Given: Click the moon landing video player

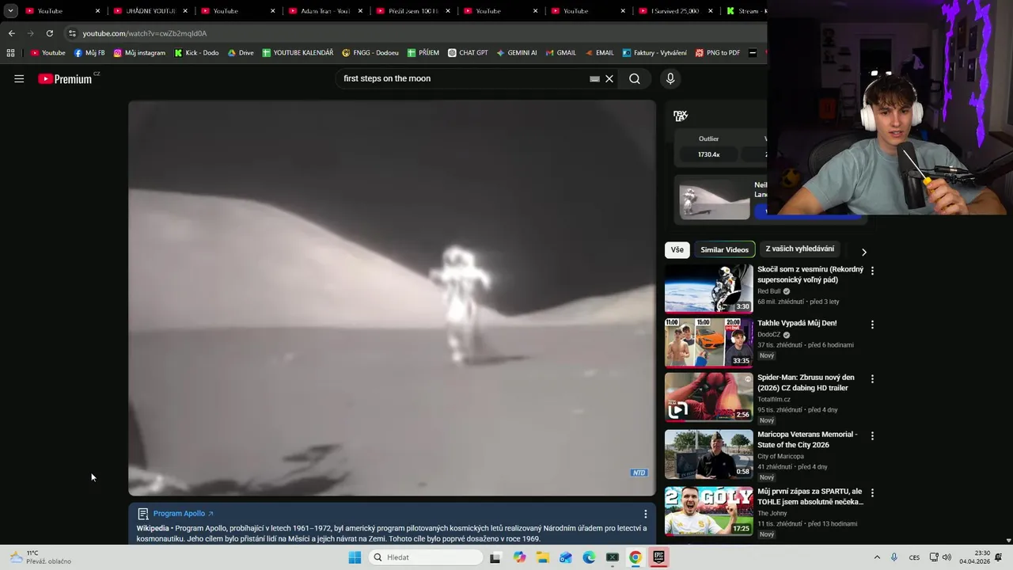Looking at the screenshot, I should coord(393,298).
